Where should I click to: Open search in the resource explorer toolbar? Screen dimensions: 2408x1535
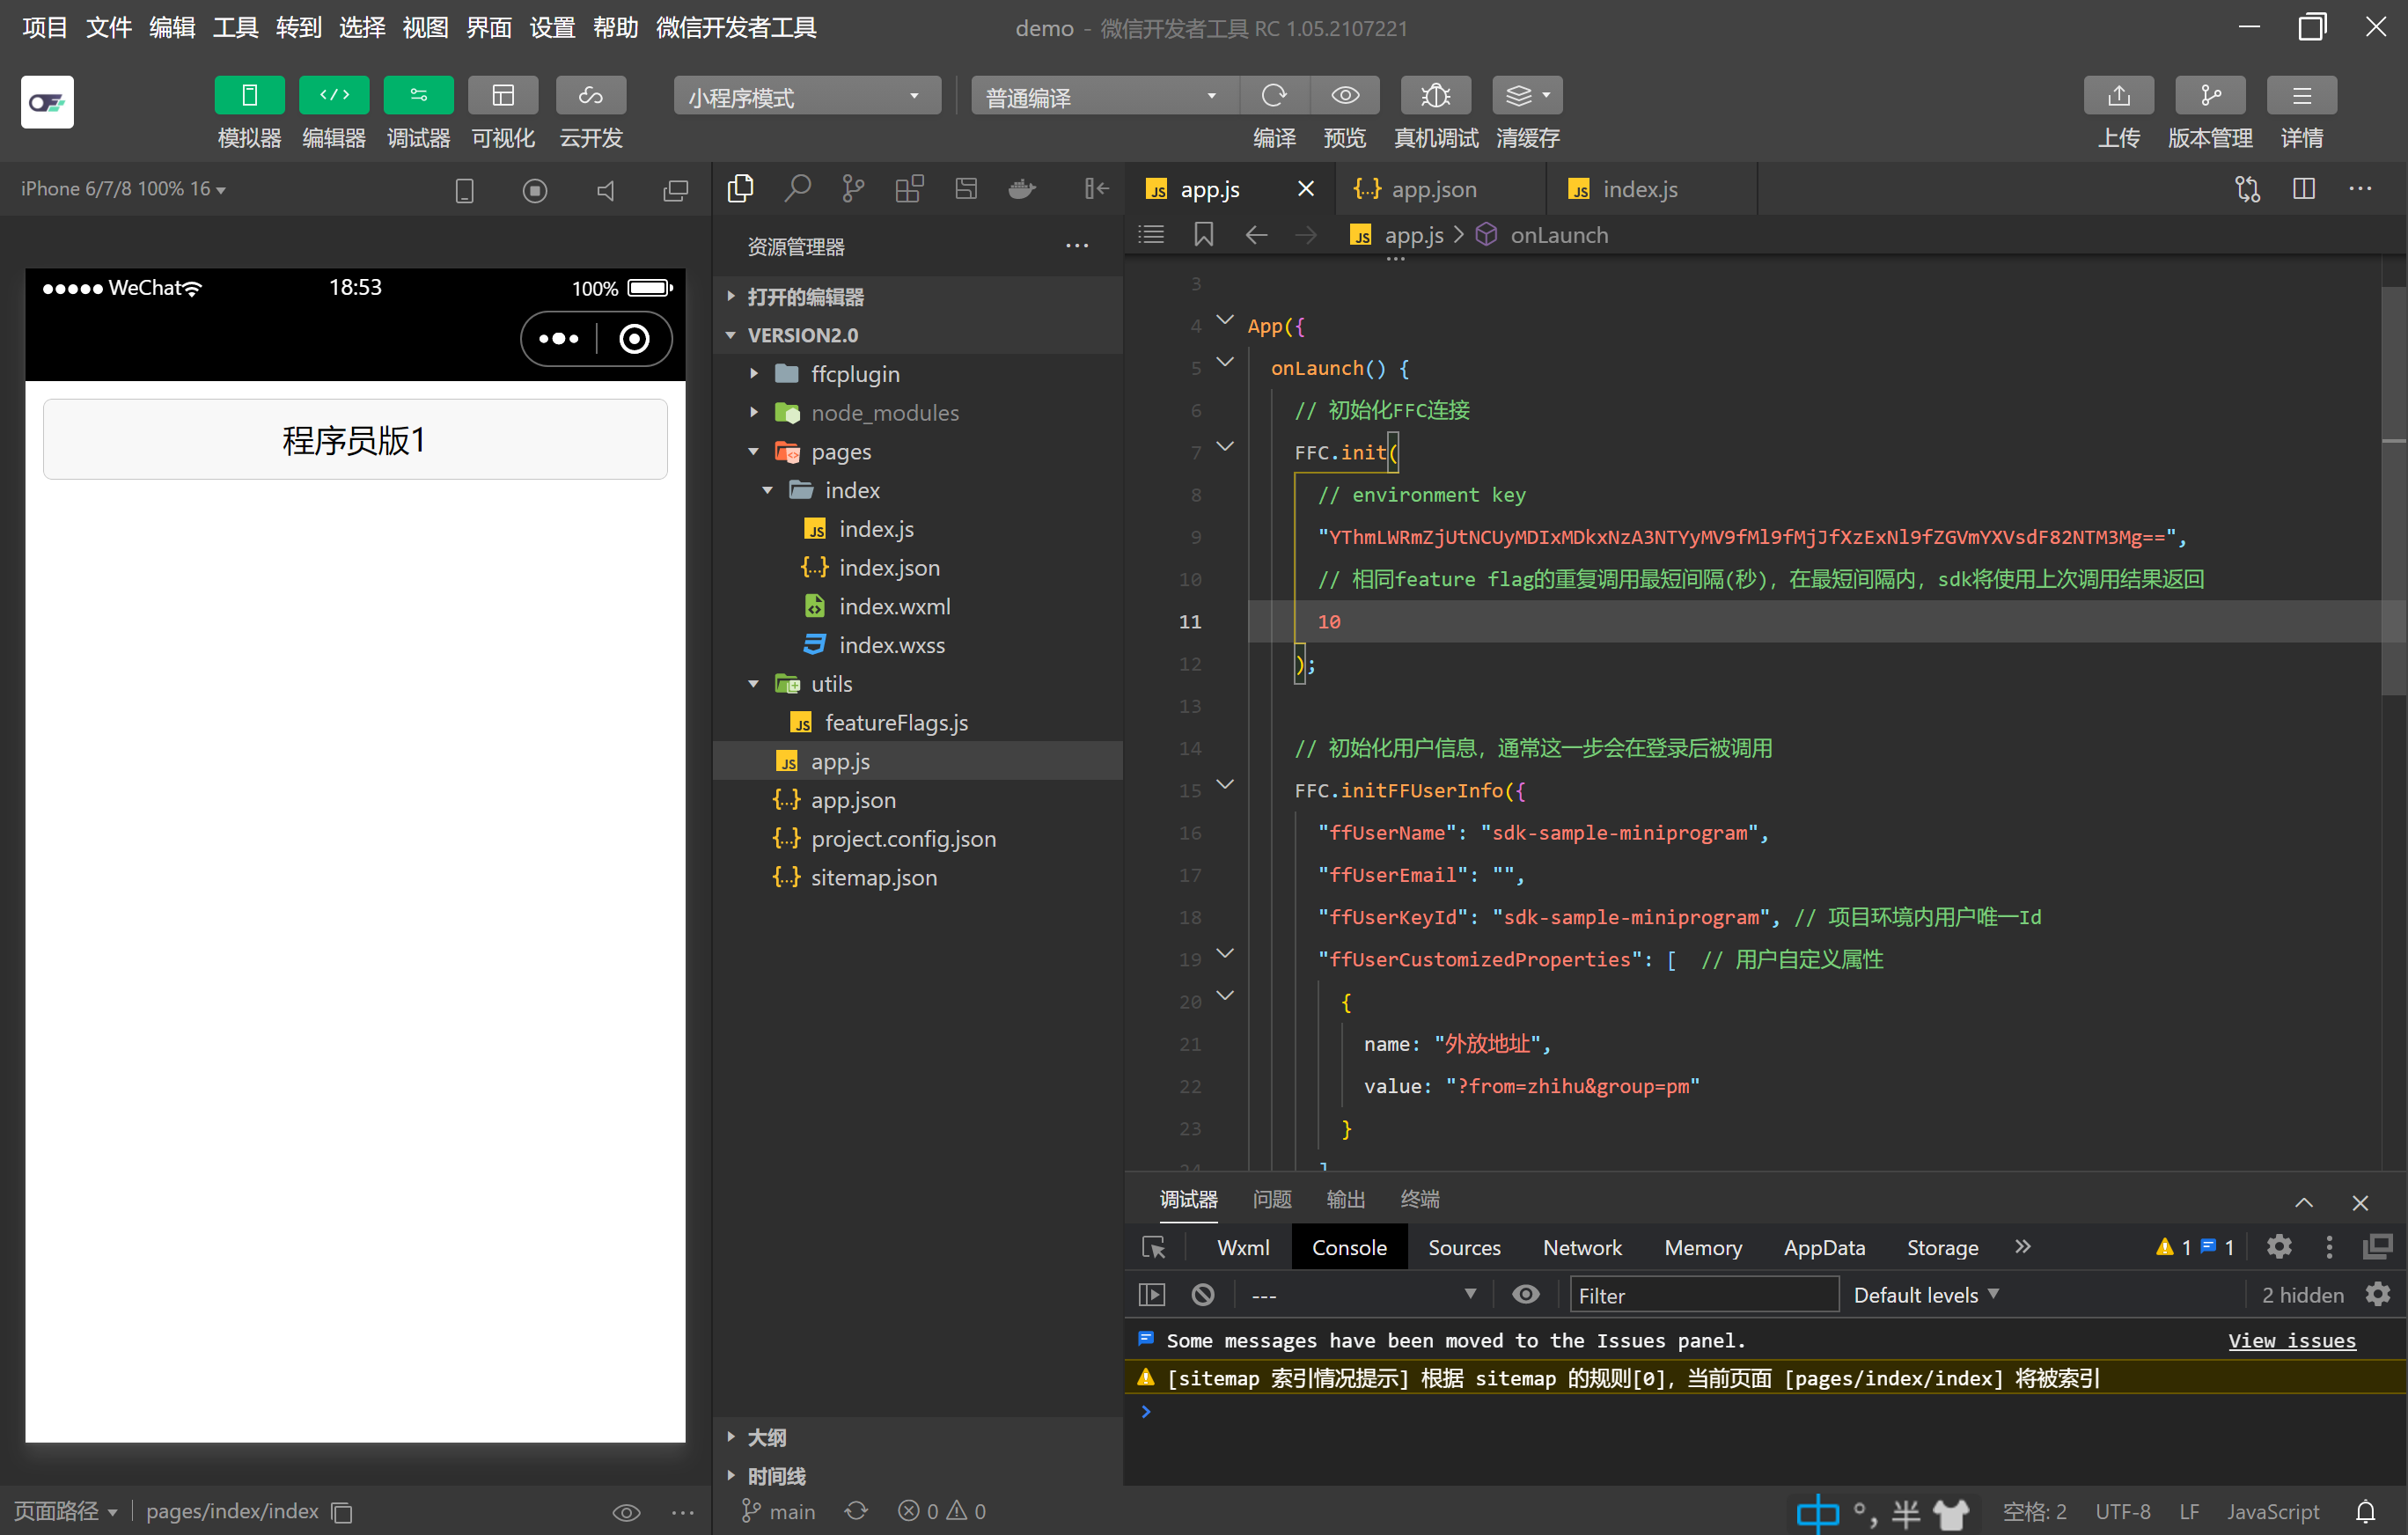[x=797, y=188]
